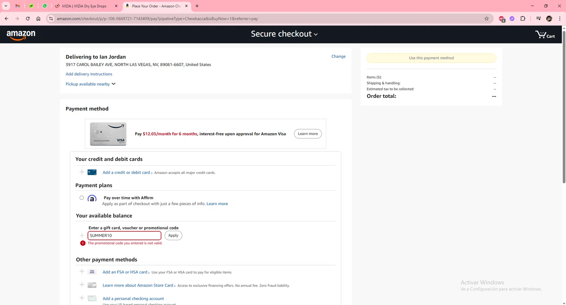Screen dimensions: 566x305
Task: Select Pay over time with Affirm
Action: click(x=82, y=198)
